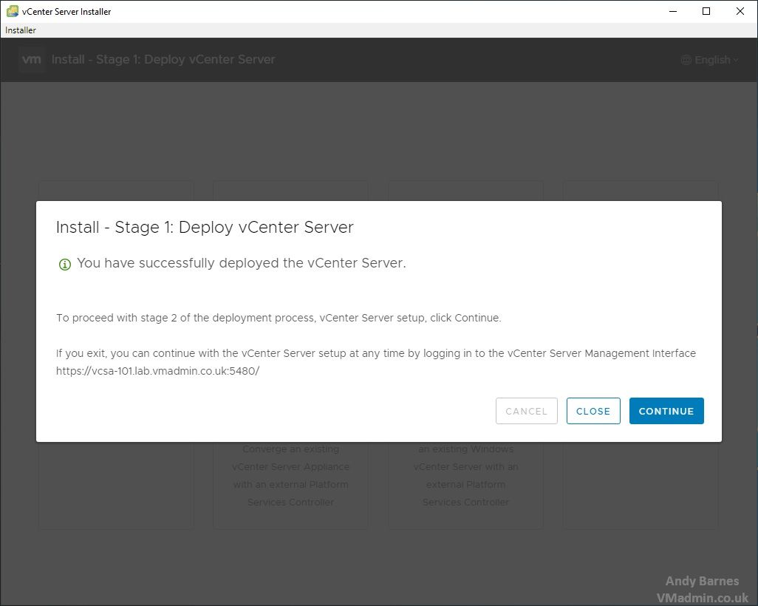758x606 pixels.
Task: Select the dimmed existing Windows vCenter Server card
Action: 465,475
